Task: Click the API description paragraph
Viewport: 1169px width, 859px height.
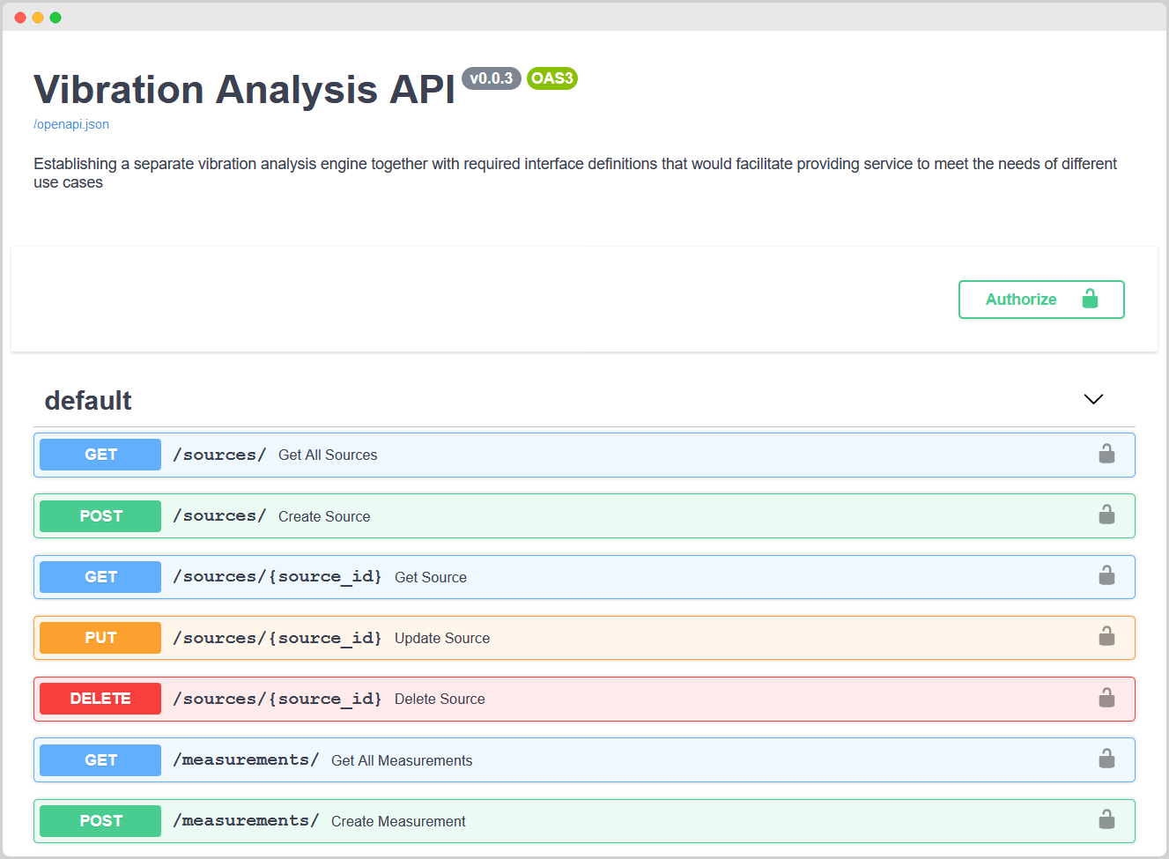Action: pyautogui.click(x=575, y=173)
